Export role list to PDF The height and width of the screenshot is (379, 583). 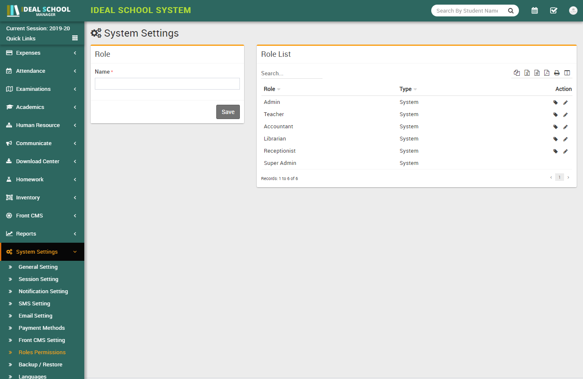pyautogui.click(x=547, y=73)
